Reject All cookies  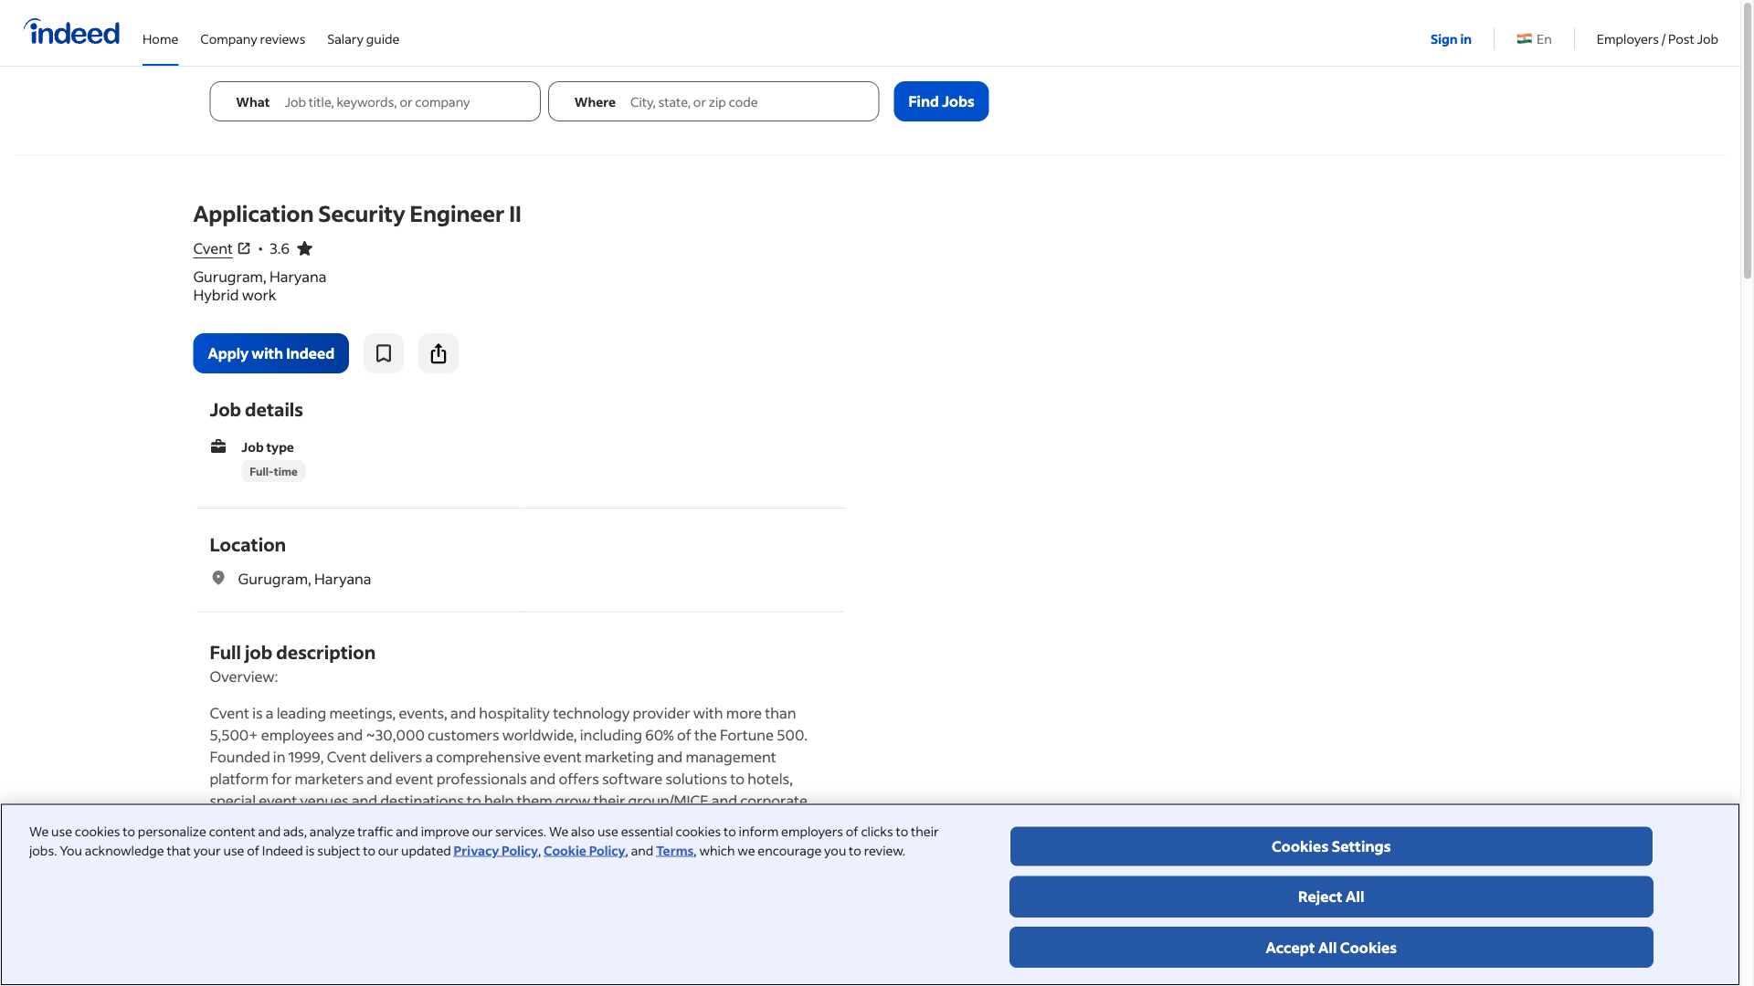tap(1331, 897)
